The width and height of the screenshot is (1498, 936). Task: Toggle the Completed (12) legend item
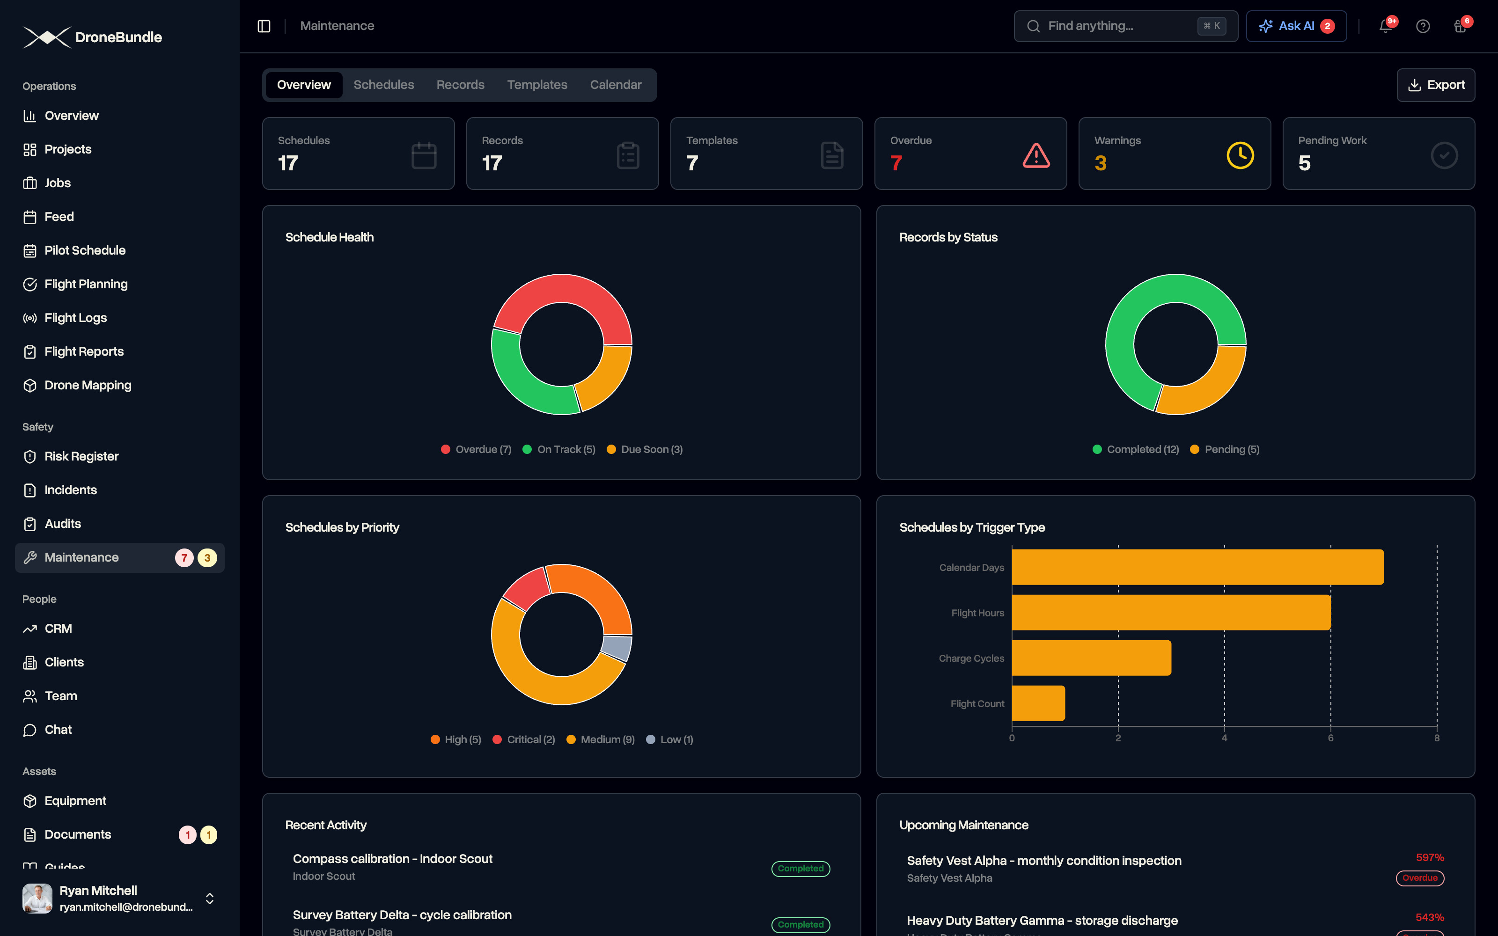(x=1135, y=449)
